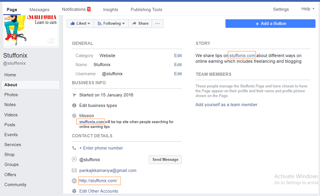The width and height of the screenshot is (320, 196).
Task: Open Community in the sidebar
Action: click(x=15, y=185)
